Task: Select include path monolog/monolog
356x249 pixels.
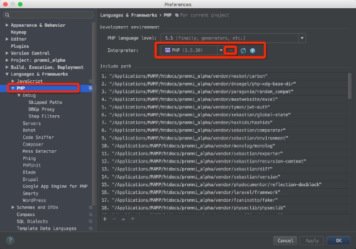Action: [x=223, y=146]
